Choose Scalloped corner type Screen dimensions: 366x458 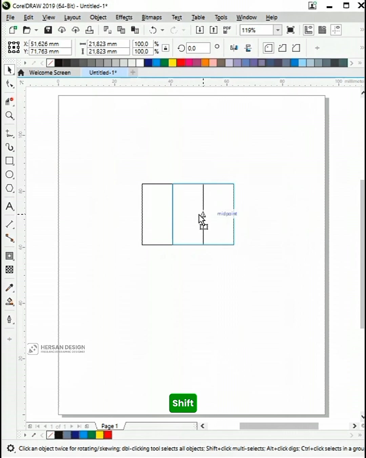(282, 48)
